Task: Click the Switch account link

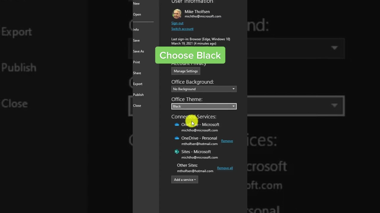Action: coord(182,29)
